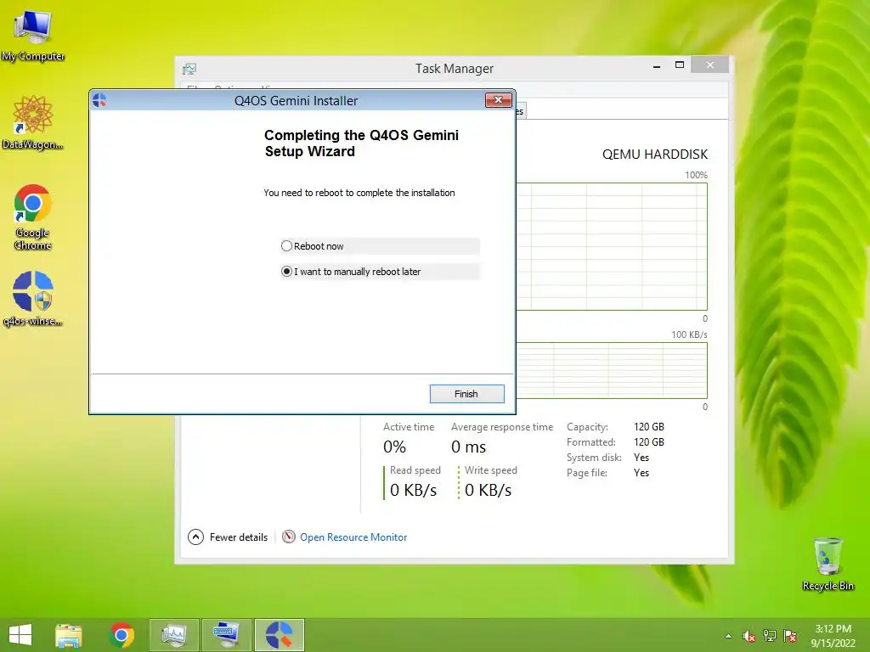The width and height of the screenshot is (870, 652).
Task: Switch to Q4OS installer taskbar button
Action: (280, 635)
